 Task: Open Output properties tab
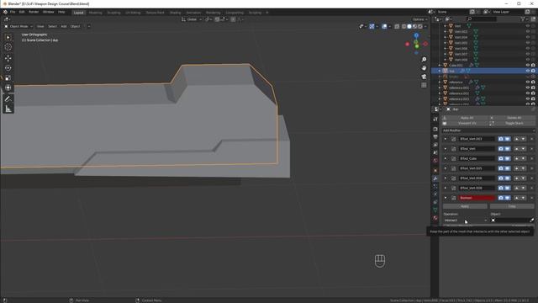[x=435, y=136]
